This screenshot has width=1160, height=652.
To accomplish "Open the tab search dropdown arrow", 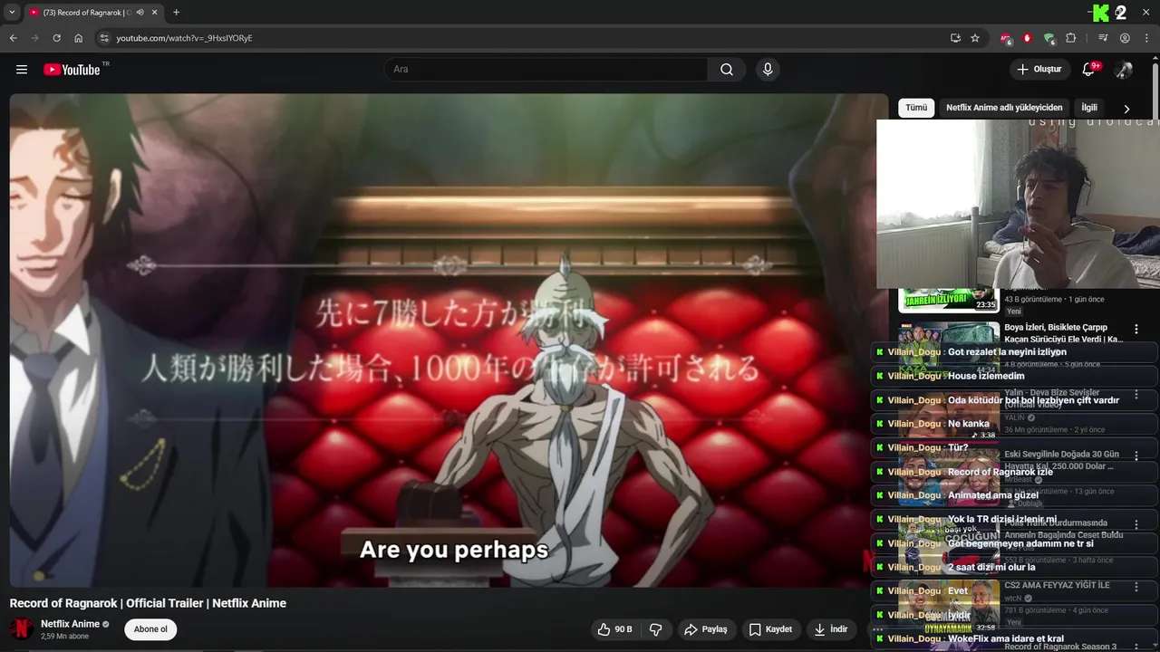I will (x=12, y=13).
